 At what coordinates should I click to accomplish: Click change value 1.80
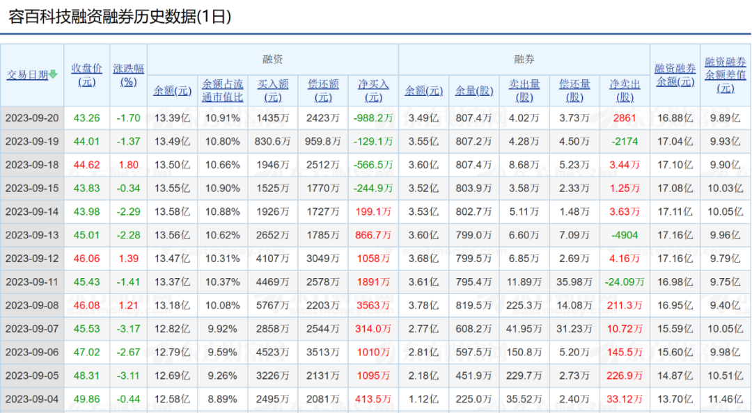point(129,165)
